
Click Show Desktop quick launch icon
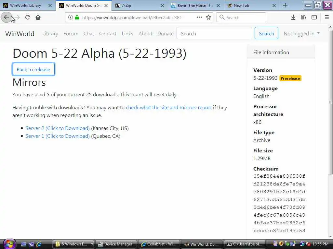click(24, 244)
